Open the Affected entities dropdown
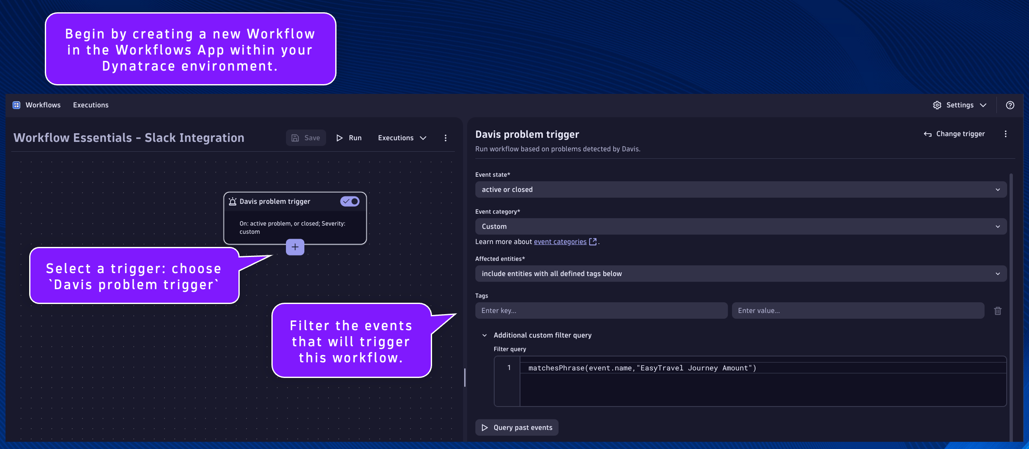Image resolution: width=1029 pixels, height=449 pixels. 741,274
